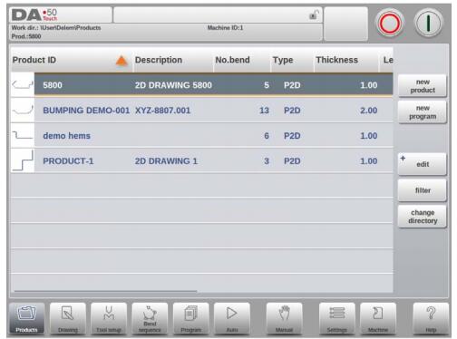Click the Prod.:5800 status text
The image size is (457, 339).
26,36
